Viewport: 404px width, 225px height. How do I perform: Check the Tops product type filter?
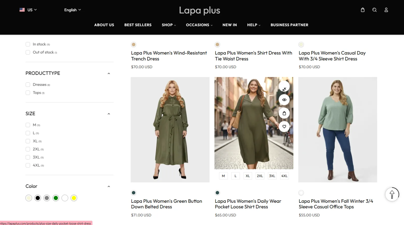tap(28, 93)
